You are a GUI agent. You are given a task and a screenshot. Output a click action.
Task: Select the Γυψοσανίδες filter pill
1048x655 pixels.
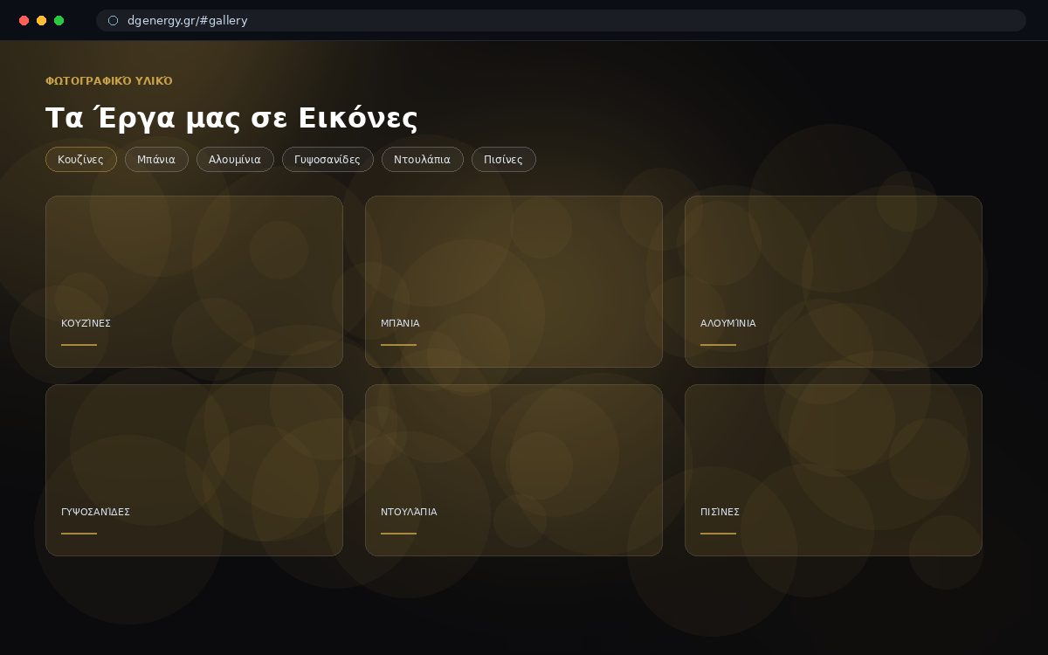(x=327, y=160)
